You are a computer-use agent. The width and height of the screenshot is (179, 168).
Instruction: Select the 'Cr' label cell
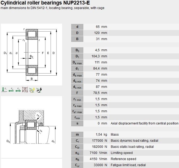pos(77,141)
